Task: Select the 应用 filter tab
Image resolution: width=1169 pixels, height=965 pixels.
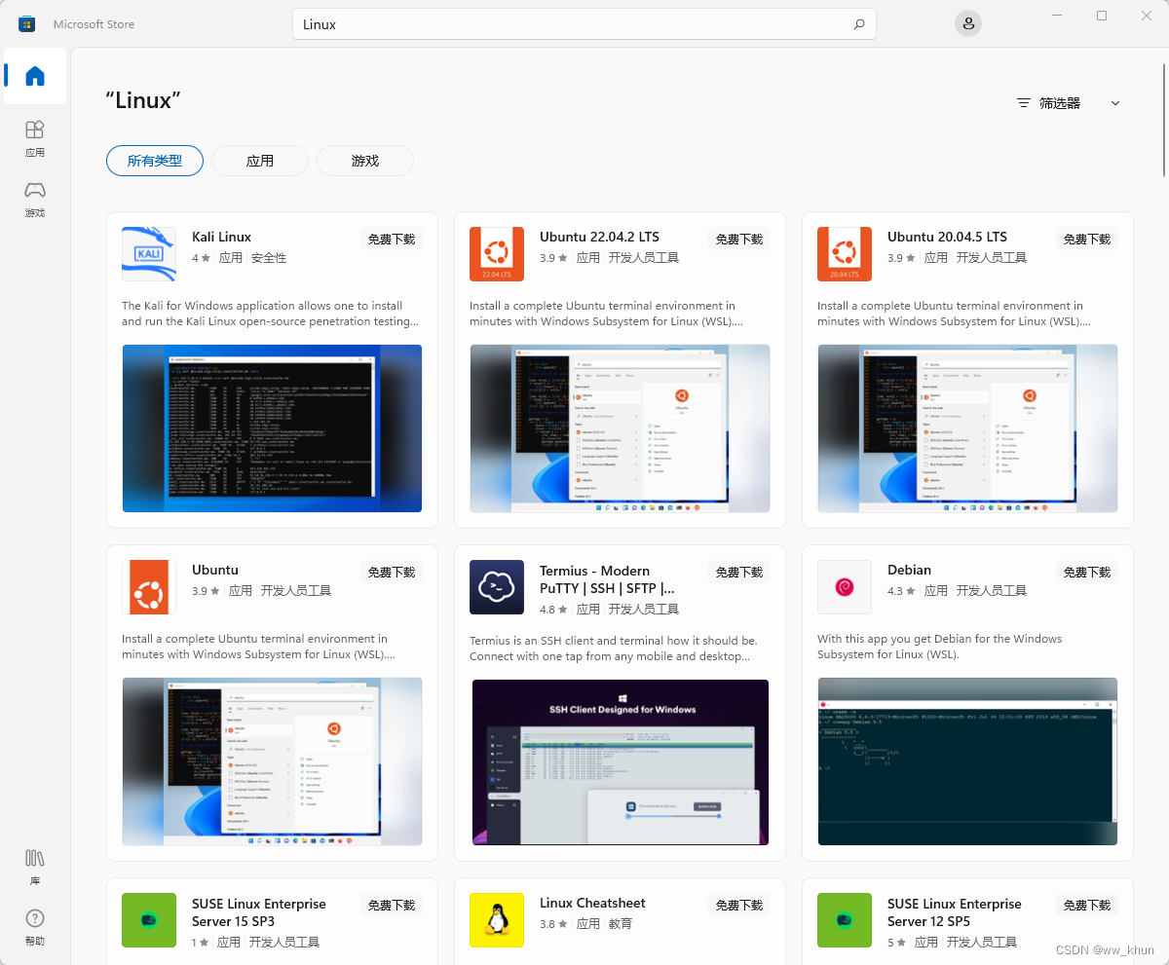Action: pyautogui.click(x=260, y=161)
